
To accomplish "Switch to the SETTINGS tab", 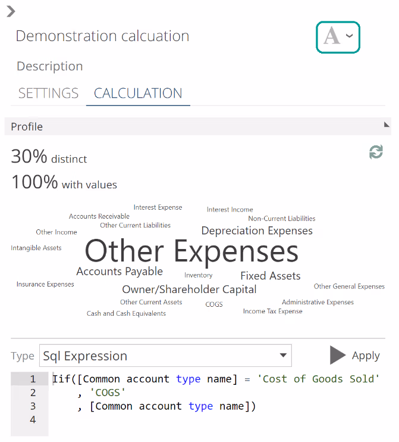I will [x=48, y=94].
